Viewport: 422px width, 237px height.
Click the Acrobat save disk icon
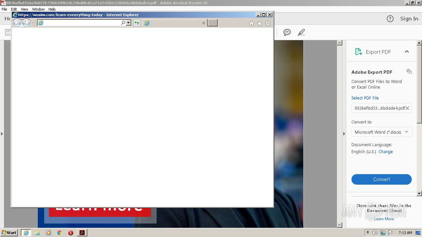(7, 32)
